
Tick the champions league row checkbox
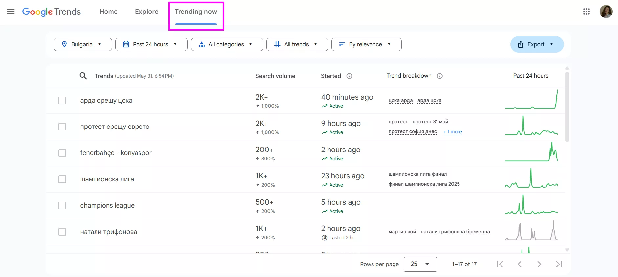tap(62, 205)
